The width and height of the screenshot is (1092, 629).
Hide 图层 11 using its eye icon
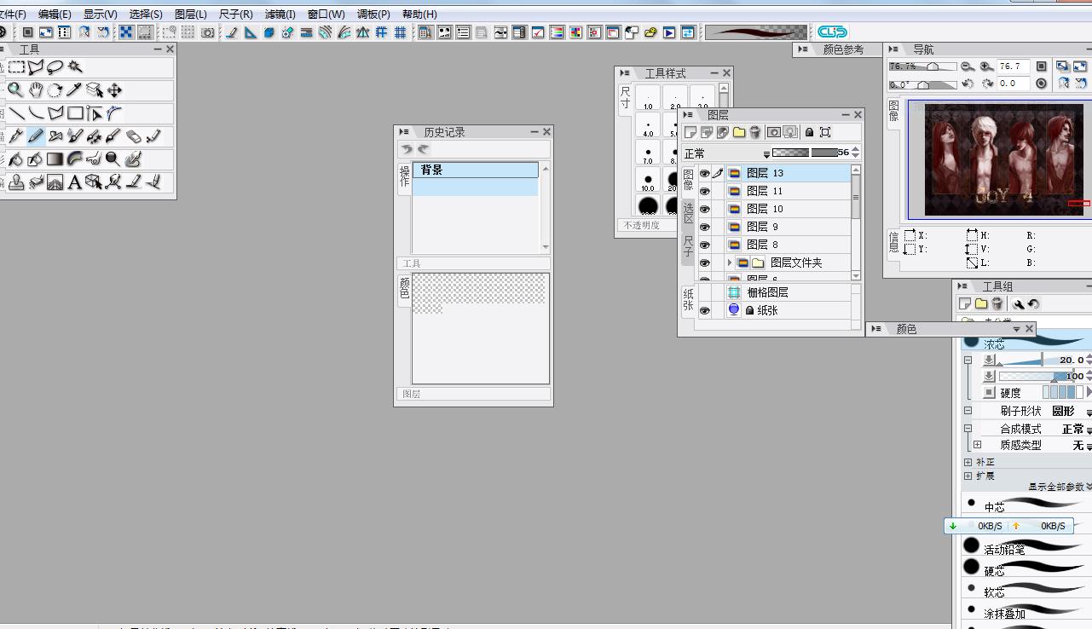(705, 192)
